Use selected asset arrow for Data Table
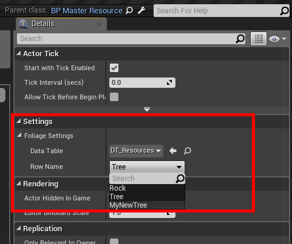This screenshot has width=292, height=244. 173,151
